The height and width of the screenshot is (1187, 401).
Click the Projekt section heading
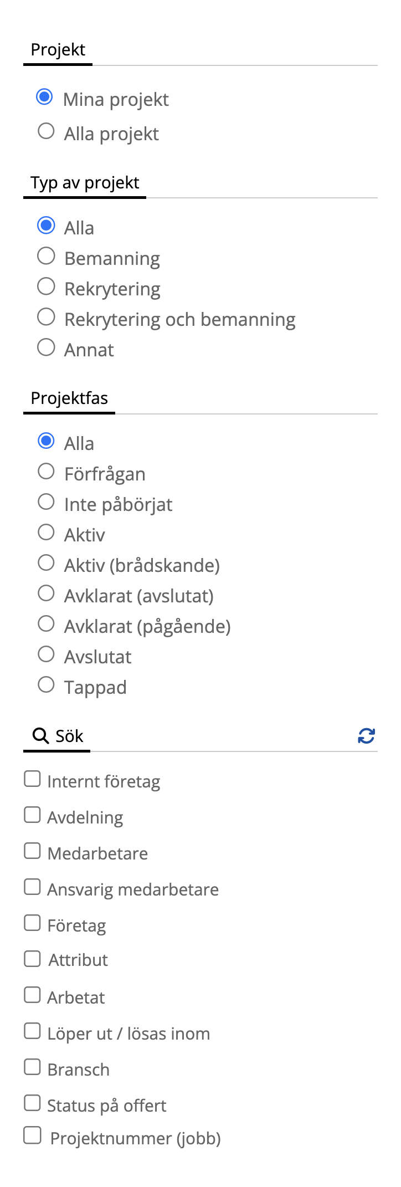tap(58, 50)
